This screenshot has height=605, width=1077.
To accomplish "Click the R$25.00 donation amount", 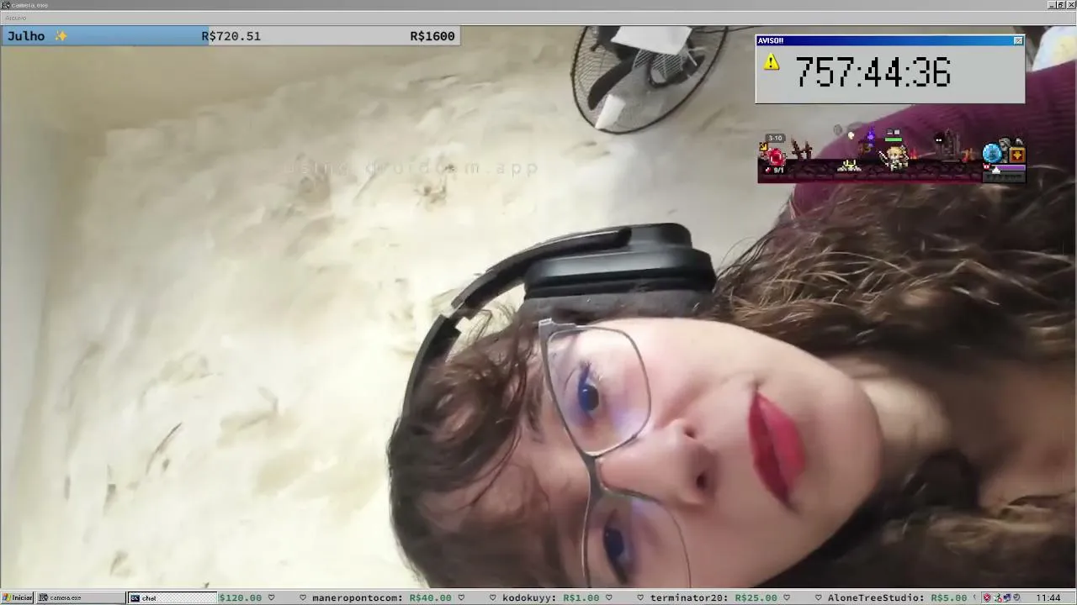I will 756,598.
